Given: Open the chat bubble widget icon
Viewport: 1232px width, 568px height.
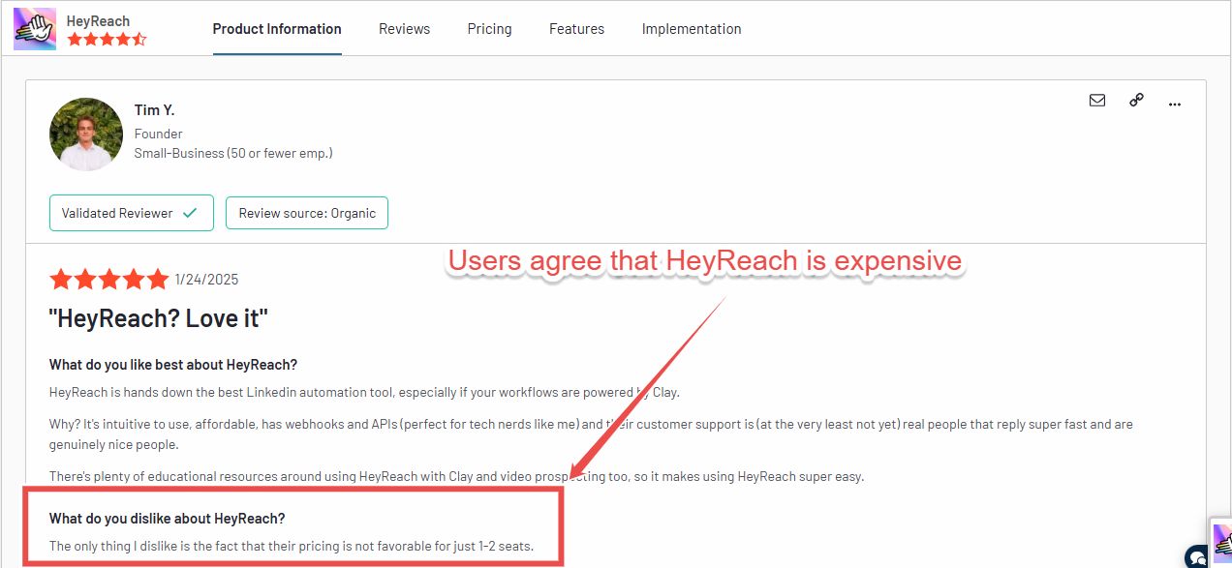Looking at the screenshot, I should point(1197,557).
